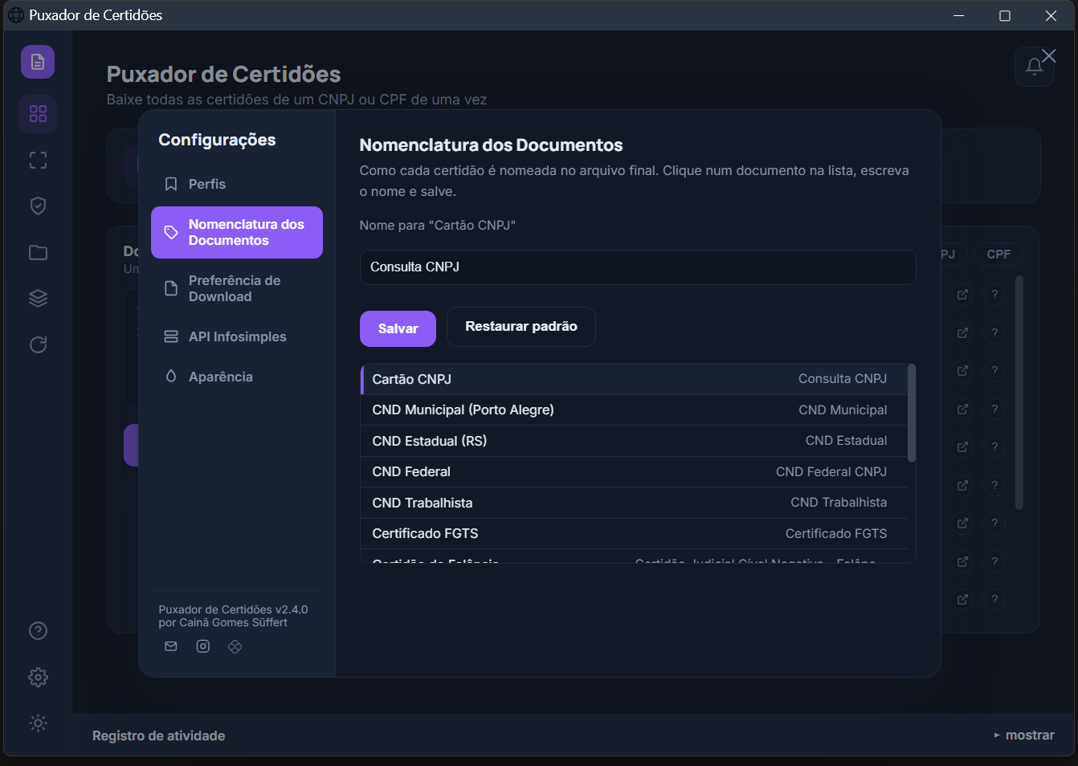1078x766 pixels.
Task: Open the shield check icon in sidebar
Action: point(38,206)
